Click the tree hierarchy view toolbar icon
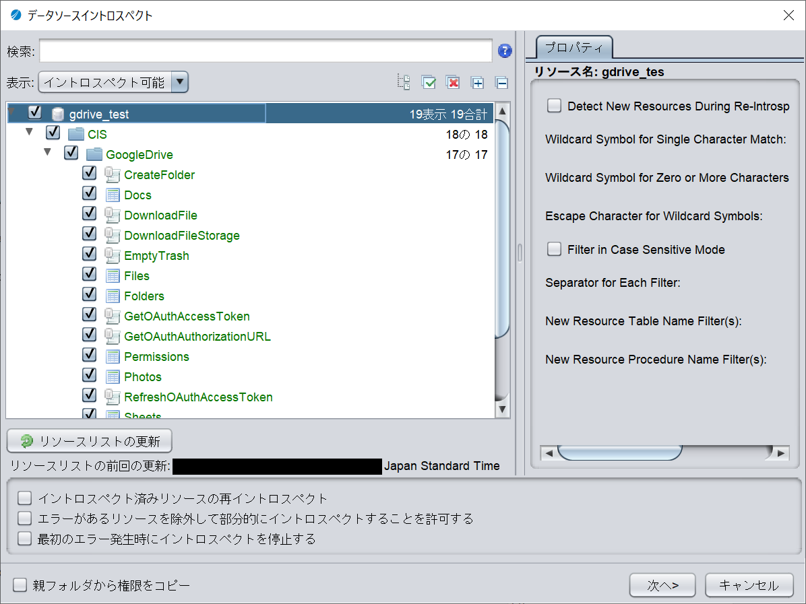This screenshot has height=604, width=806. (404, 82)
